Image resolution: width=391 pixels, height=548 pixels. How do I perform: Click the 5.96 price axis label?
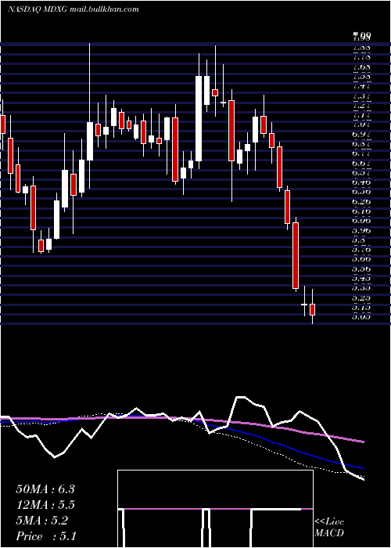pos(361,231)
